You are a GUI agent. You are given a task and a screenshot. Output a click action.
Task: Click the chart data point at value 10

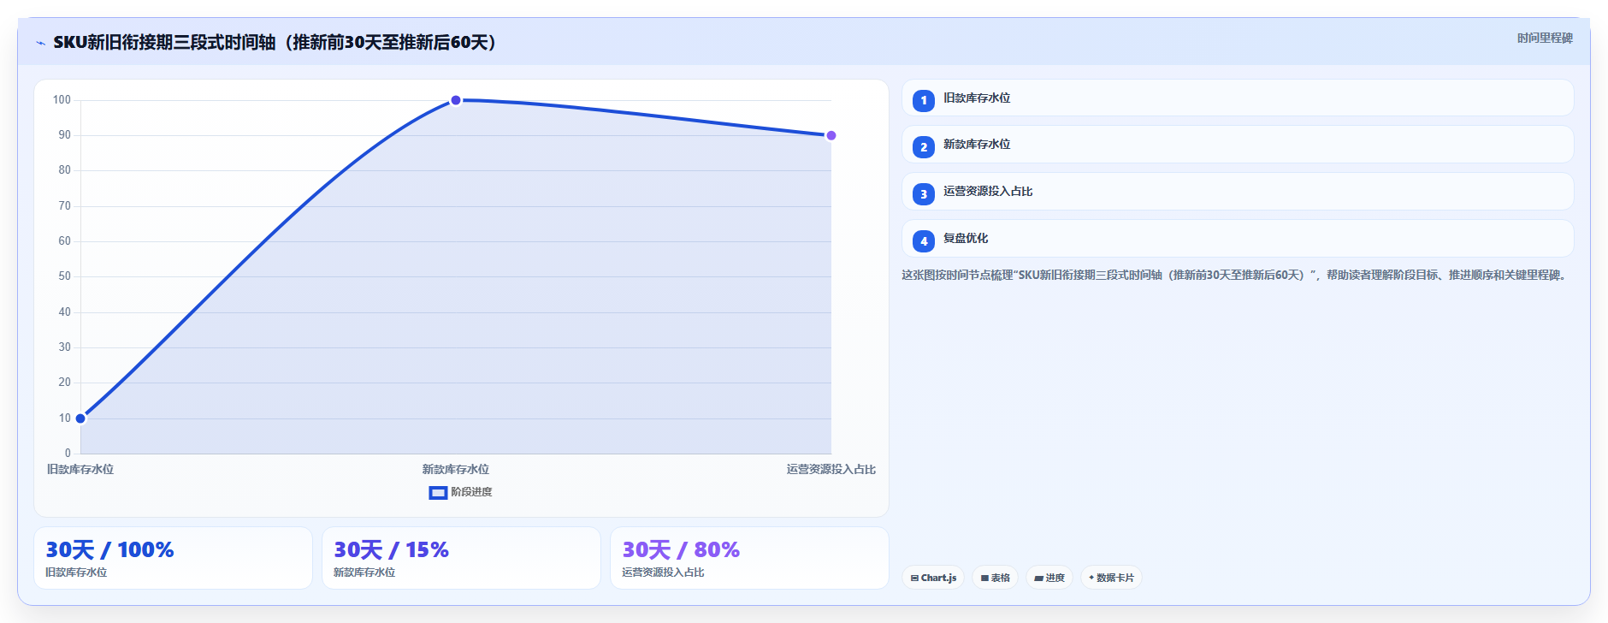(80, 418)
